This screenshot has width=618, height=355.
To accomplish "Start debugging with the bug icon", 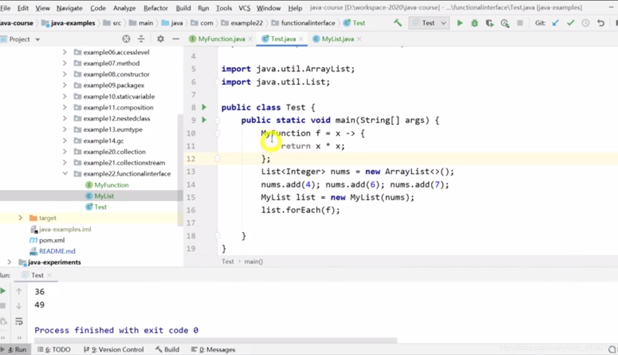I will 474,23.
